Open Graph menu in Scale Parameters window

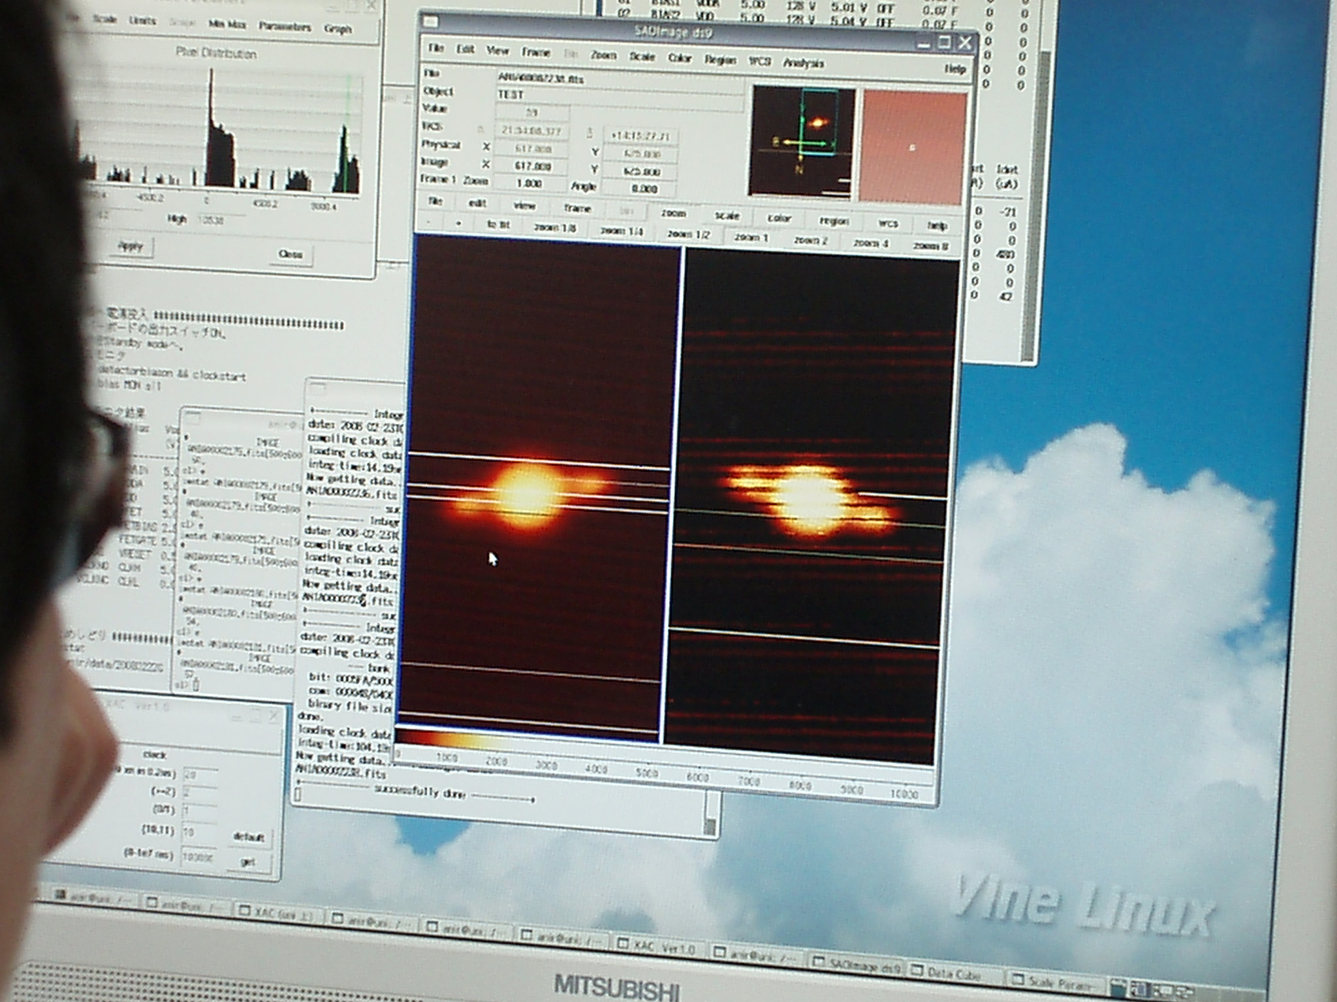[338, 29]
